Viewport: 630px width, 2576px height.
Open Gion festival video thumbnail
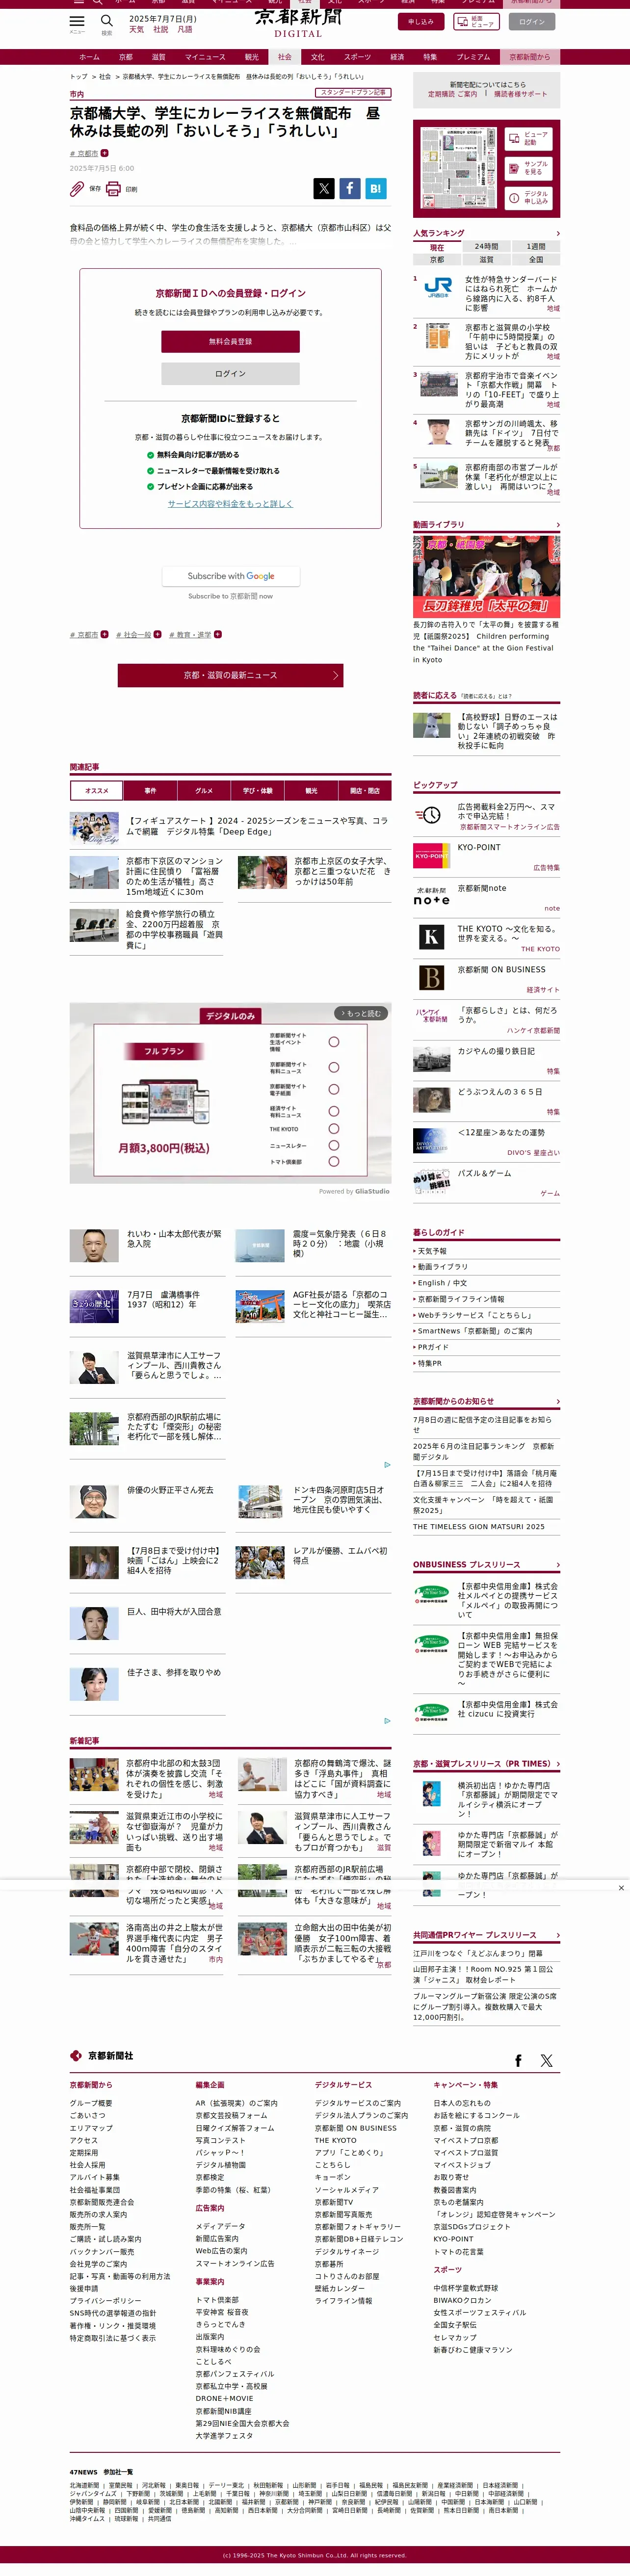click(486, 576)
